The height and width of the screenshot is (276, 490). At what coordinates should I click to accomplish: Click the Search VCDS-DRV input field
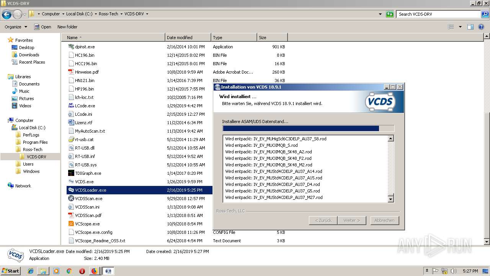tap(439, 14)
